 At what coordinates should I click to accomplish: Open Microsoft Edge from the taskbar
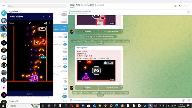click(117, 106)
